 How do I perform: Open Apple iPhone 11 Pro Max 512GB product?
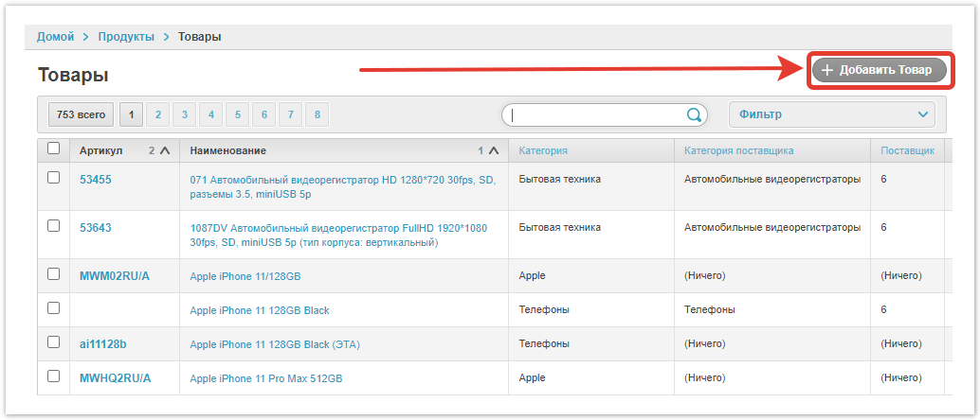pyautogui.click(x=265, y=378)
